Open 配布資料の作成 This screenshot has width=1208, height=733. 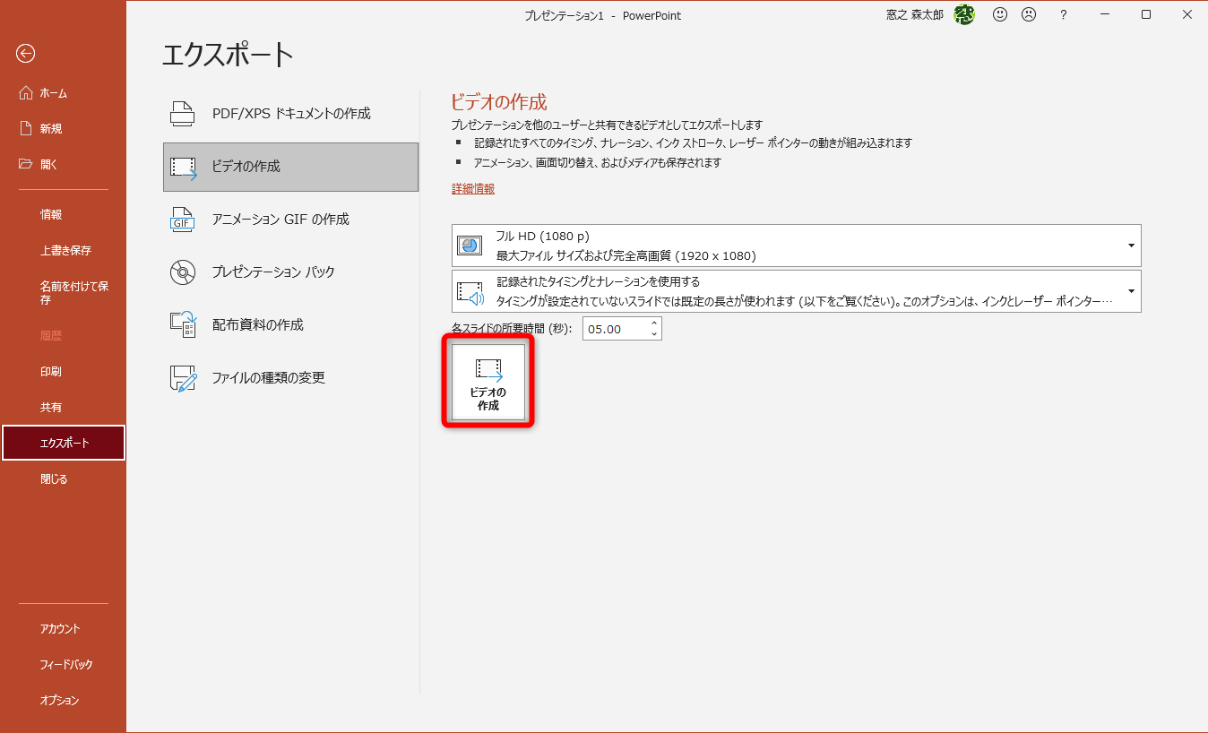click(290, 324)
